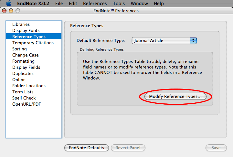This screenshot has height=157, width=233.
Task: Close the Preferences window with red button
Action: click(4, 11)
